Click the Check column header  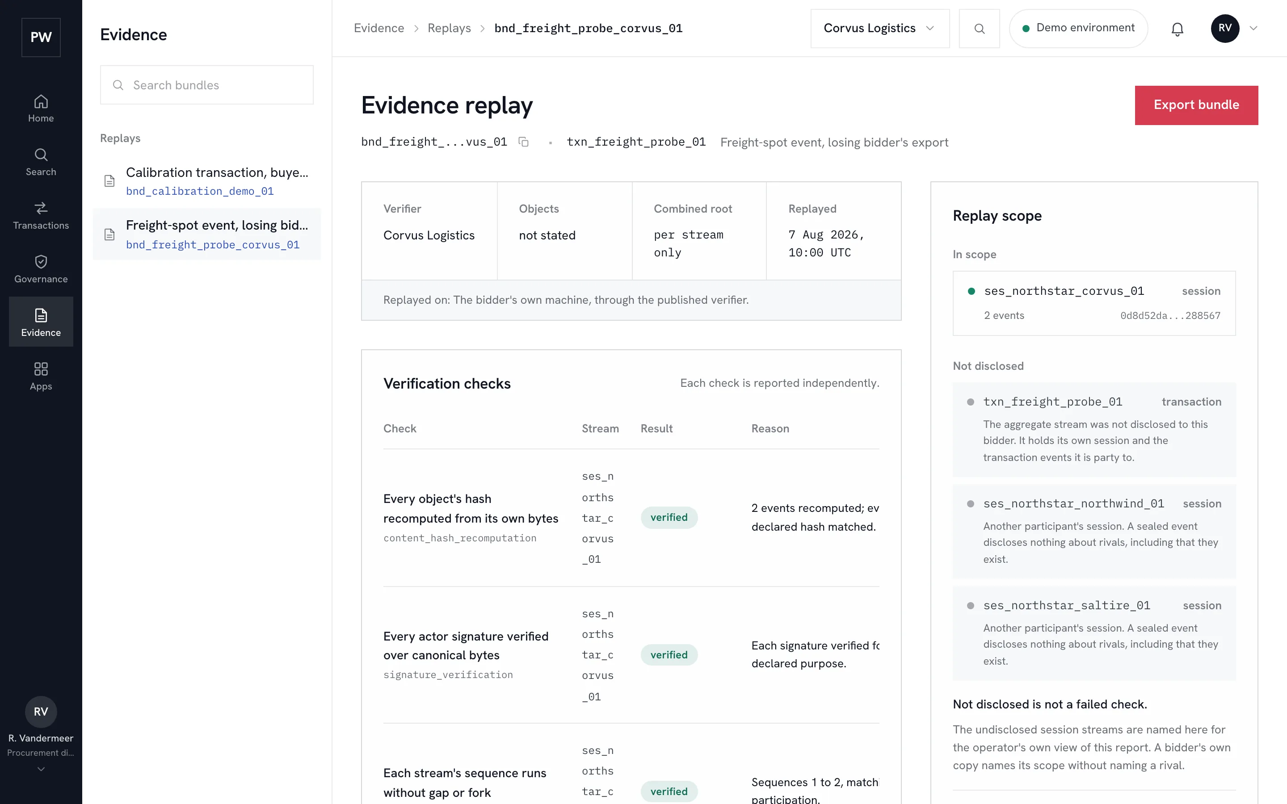[x=400, y=429]
